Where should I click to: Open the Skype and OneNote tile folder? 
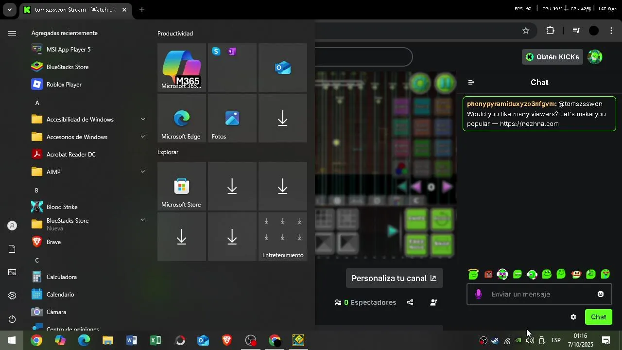[232, 68]
